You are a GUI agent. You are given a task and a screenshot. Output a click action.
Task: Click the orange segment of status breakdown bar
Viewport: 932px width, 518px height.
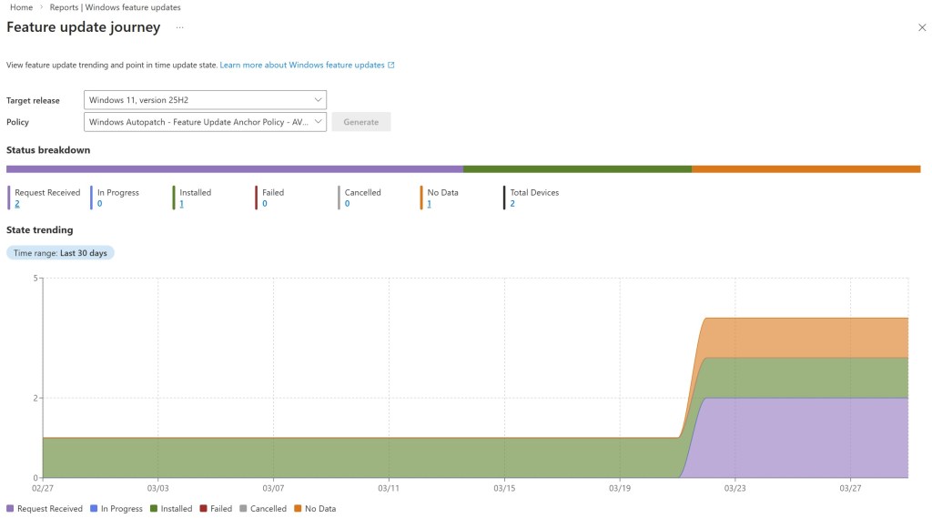805,169
